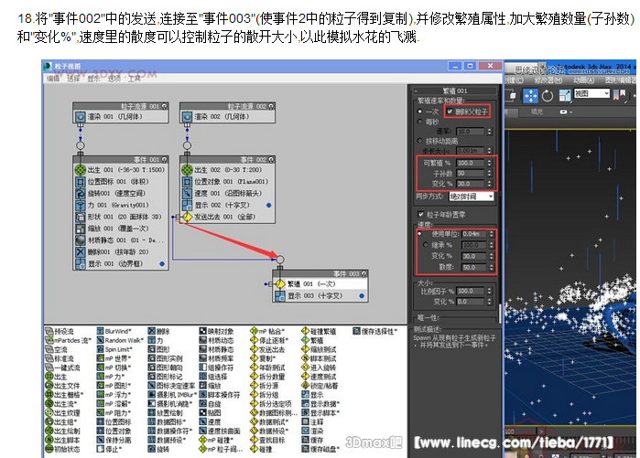Select the 缩放 001 operator
Screen dimensions: 640x458
tap(121, 229)
